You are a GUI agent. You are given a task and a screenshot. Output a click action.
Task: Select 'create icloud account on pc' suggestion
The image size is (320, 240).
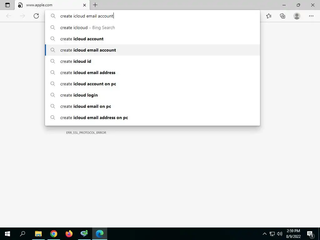pyautogui.click(x=152, y=84)
